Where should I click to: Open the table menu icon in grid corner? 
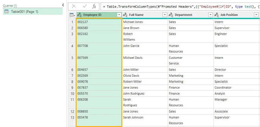[72, 15]
